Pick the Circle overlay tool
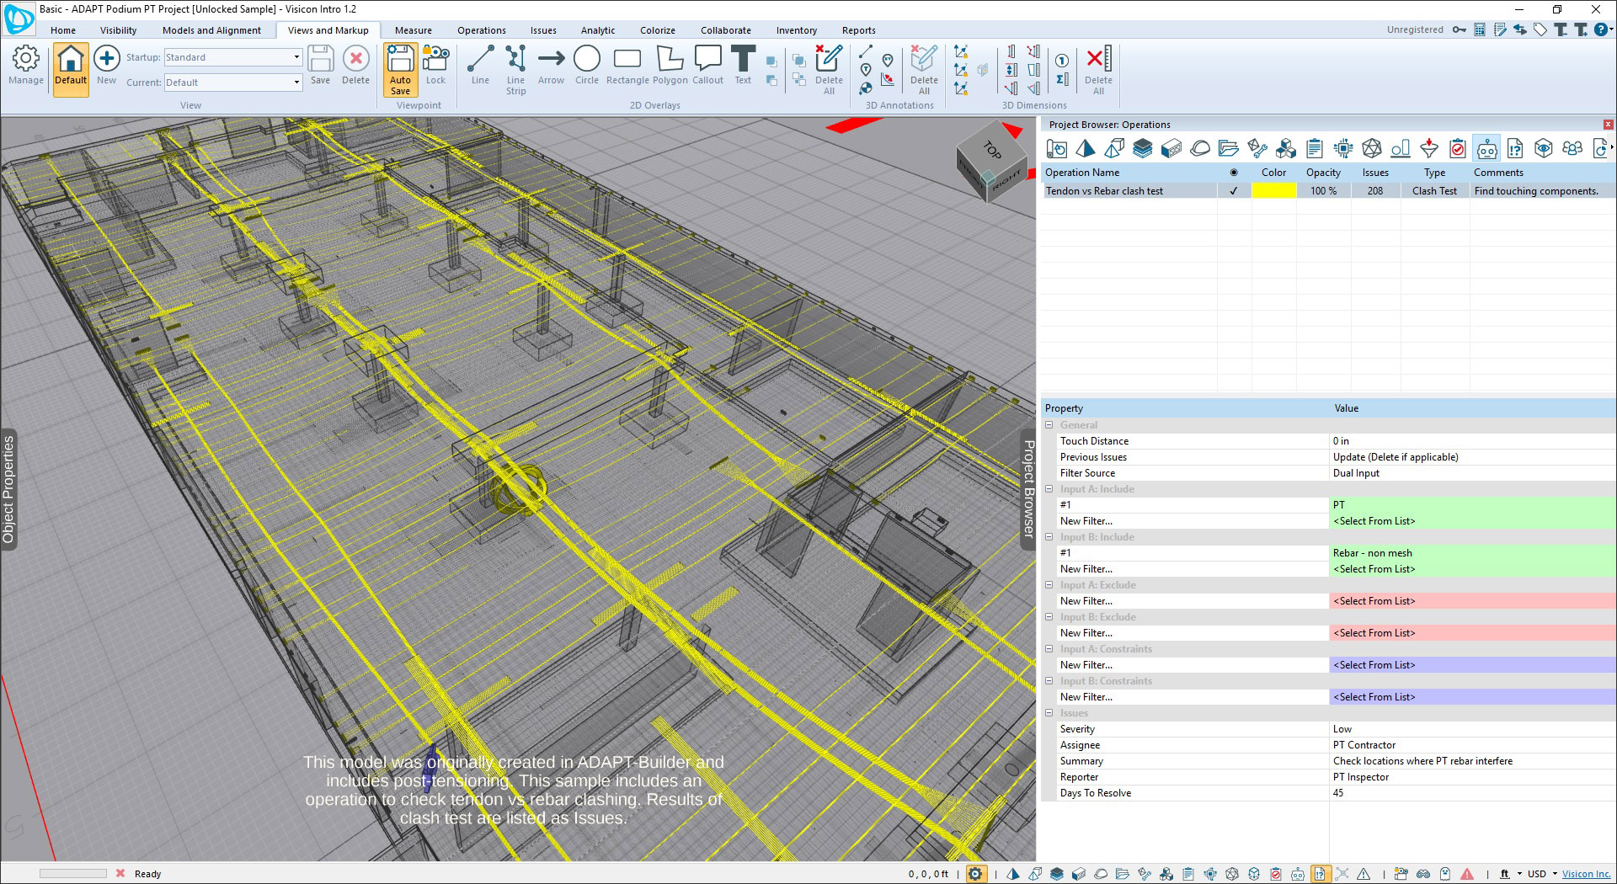 tap(587, 66)
